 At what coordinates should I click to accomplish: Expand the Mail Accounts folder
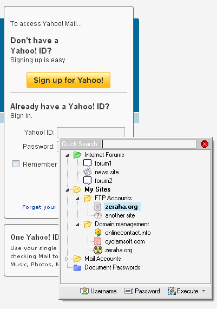pyautogui.click(x=67, y=259)
